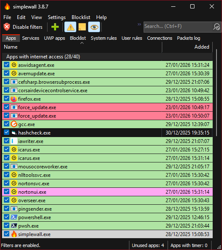The height and width of the screenshot is (250, 222).
Task: Click the aswidsagent.exe Norton icon
Action: point(14,65)
